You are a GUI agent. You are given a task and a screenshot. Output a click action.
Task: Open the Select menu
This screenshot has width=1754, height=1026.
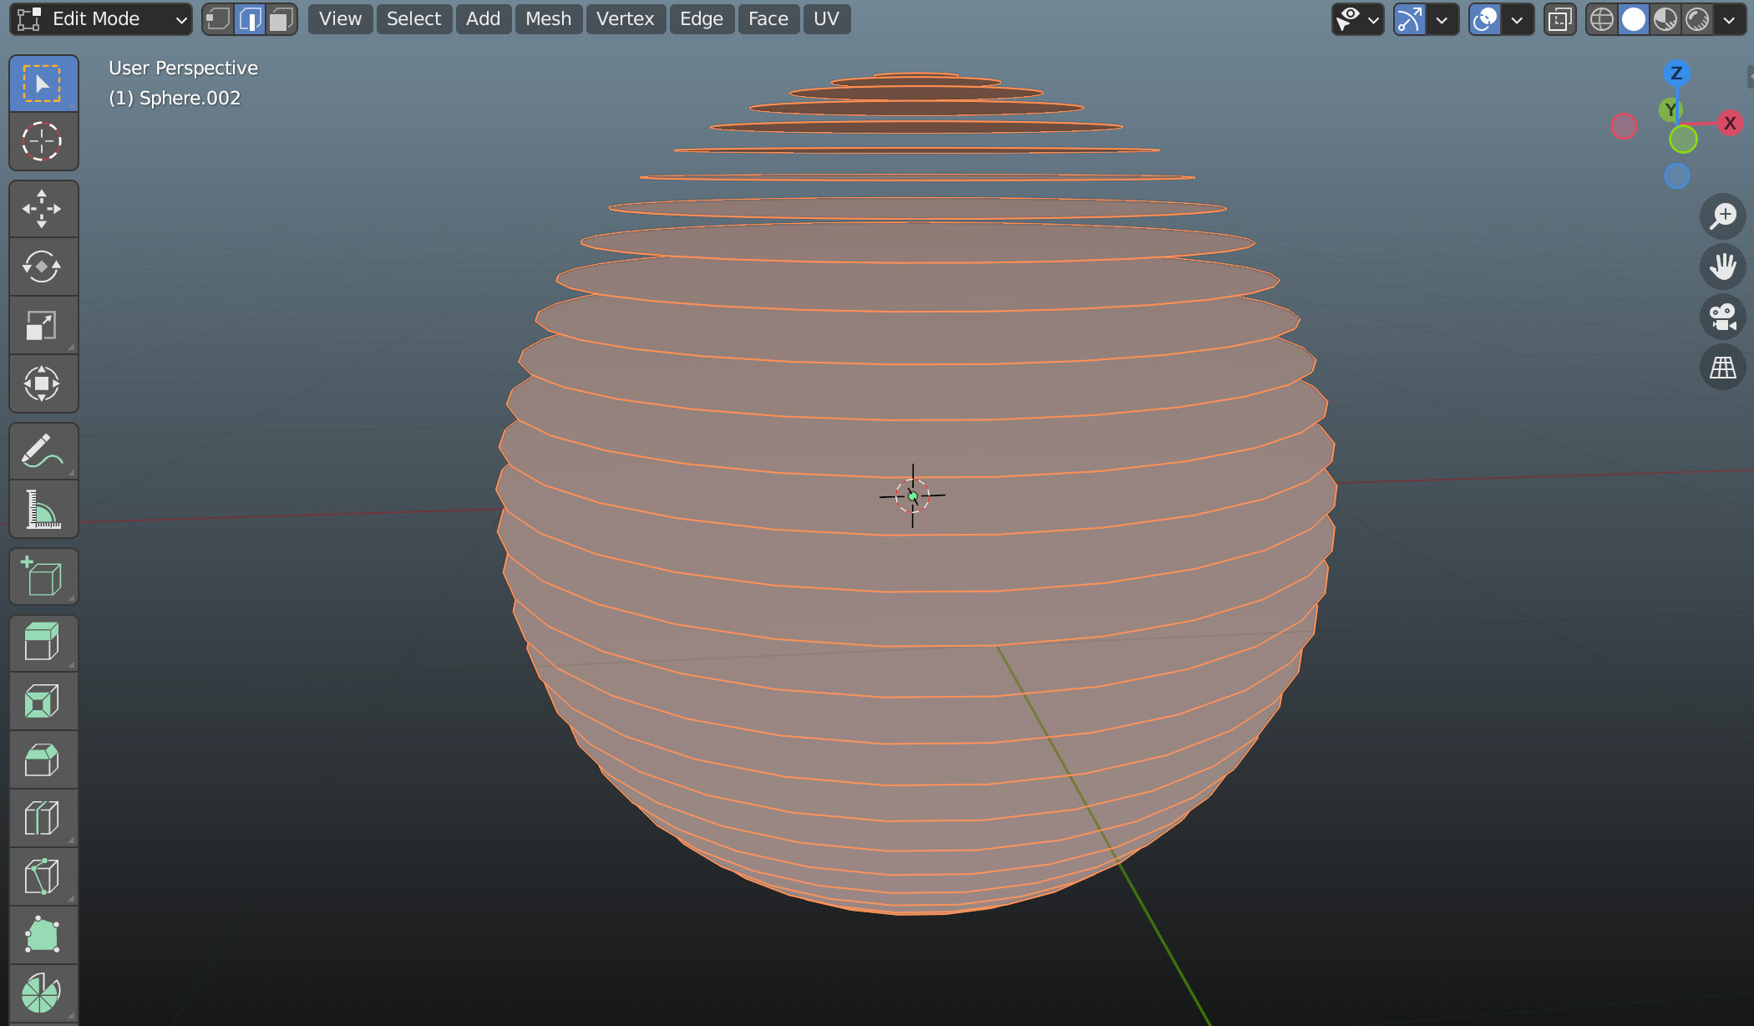pyautogui.click(x=413, y=19)
